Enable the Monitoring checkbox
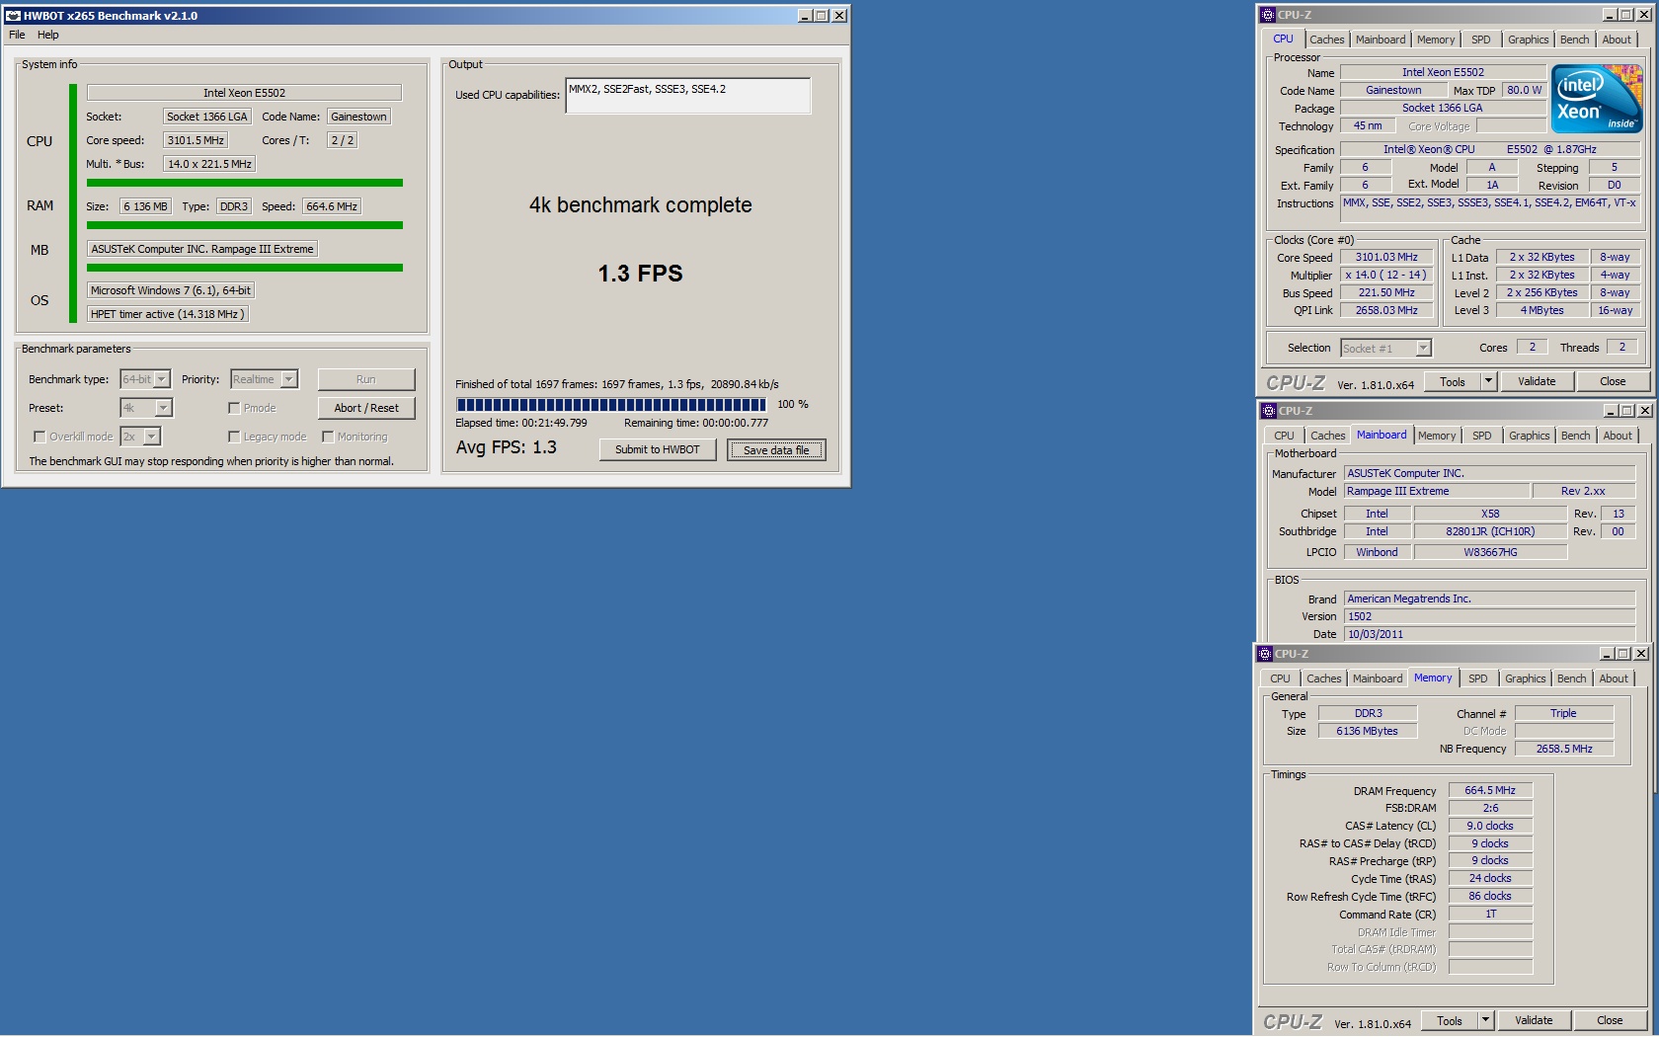Viewport: 1659px width, 1037px height. tap(328, 437)
